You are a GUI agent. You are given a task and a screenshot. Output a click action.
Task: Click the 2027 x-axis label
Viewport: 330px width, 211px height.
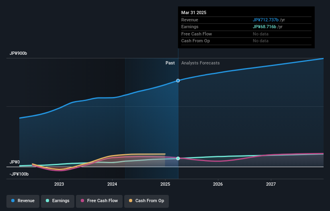pyautogui.click(x=271, y=184)
